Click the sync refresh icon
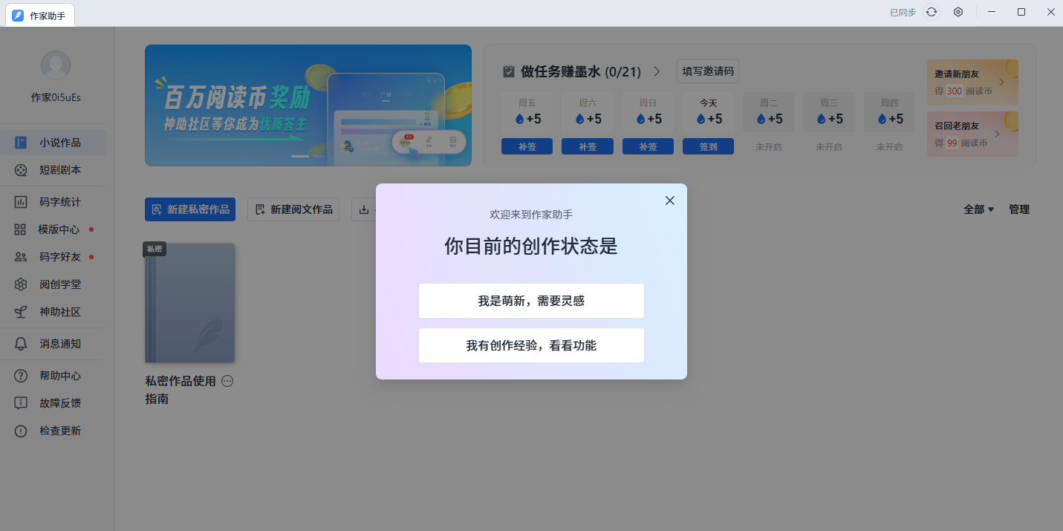1063x531 pixels. (x=931, y=12)
